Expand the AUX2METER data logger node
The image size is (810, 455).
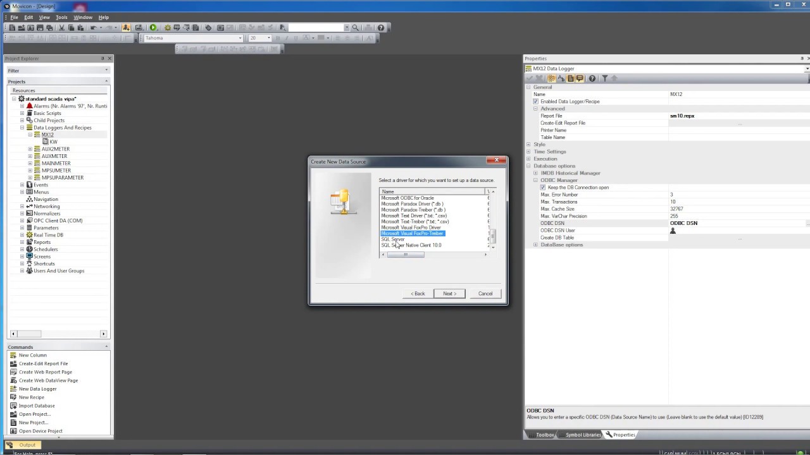[x=30, y=149]
